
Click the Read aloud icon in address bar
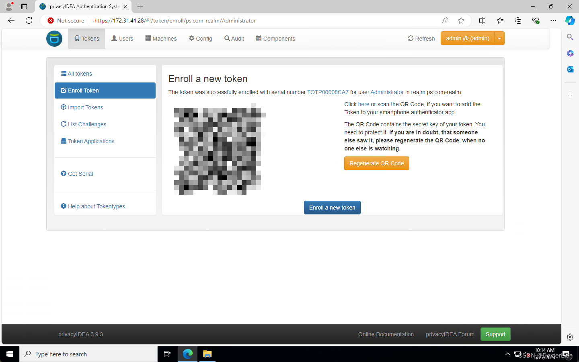click(x=445, y=21)
